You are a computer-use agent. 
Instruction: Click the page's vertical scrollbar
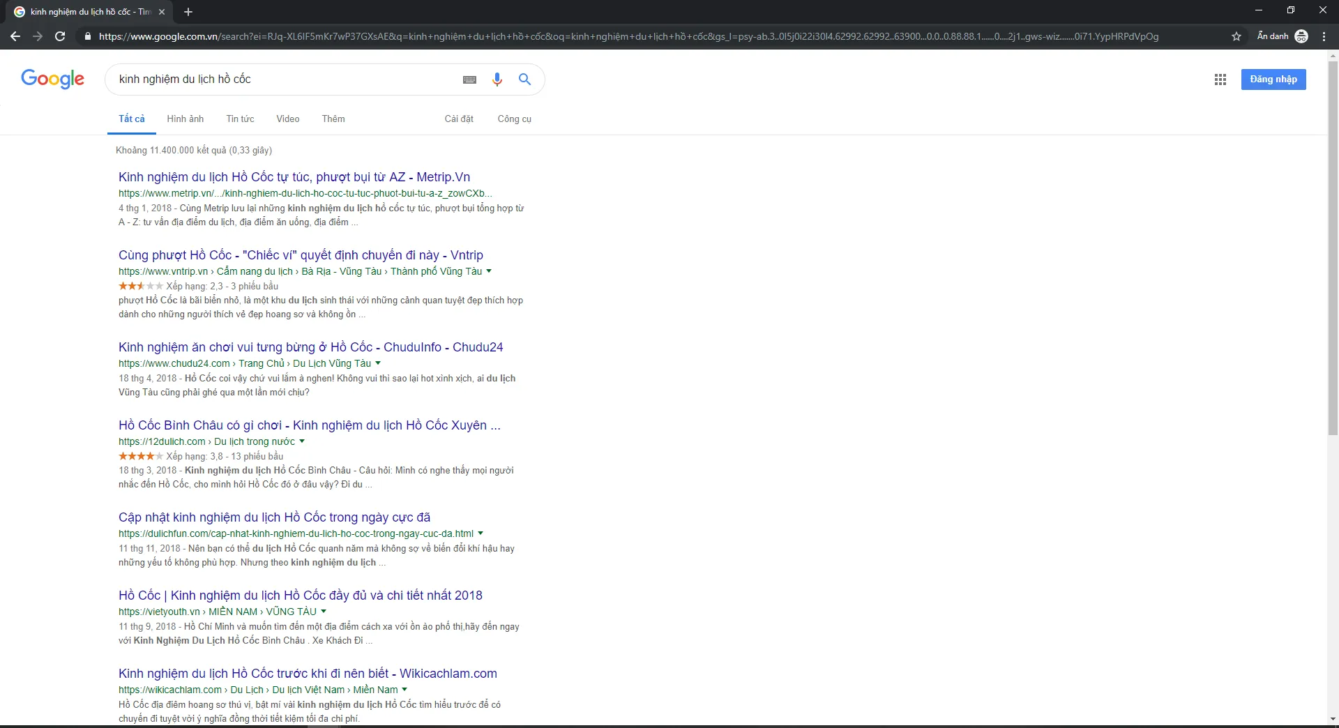pyautogui.click(x=1333, y=244)
